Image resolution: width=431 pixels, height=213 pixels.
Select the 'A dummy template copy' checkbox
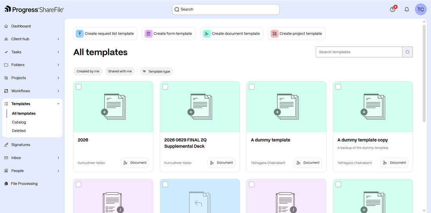[x=338, y=87]
